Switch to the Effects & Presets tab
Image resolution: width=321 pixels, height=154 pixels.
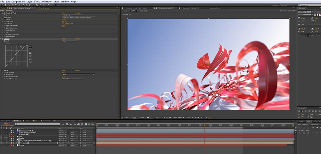[x=43, y=8]
